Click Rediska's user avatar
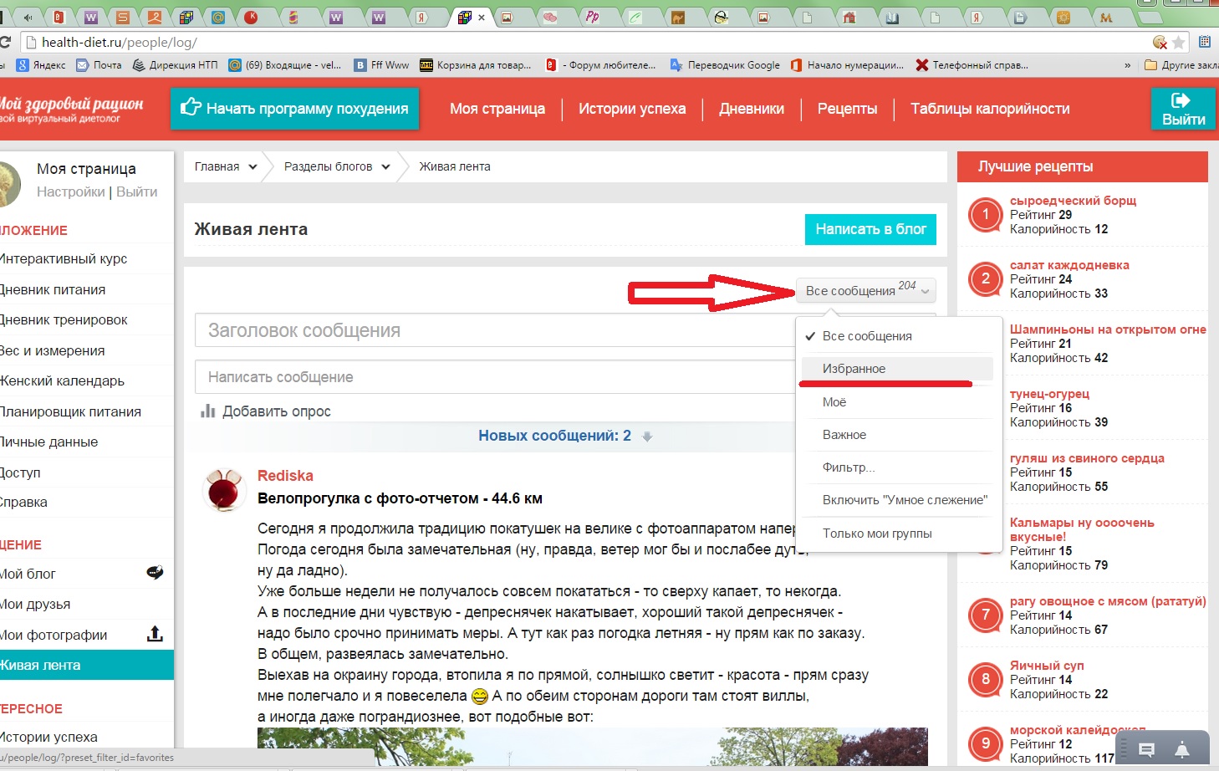Viewport: 1219px width, 771px height. click(224, 489)
